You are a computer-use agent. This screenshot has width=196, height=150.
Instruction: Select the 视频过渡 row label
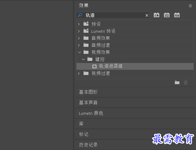[100, 74]
